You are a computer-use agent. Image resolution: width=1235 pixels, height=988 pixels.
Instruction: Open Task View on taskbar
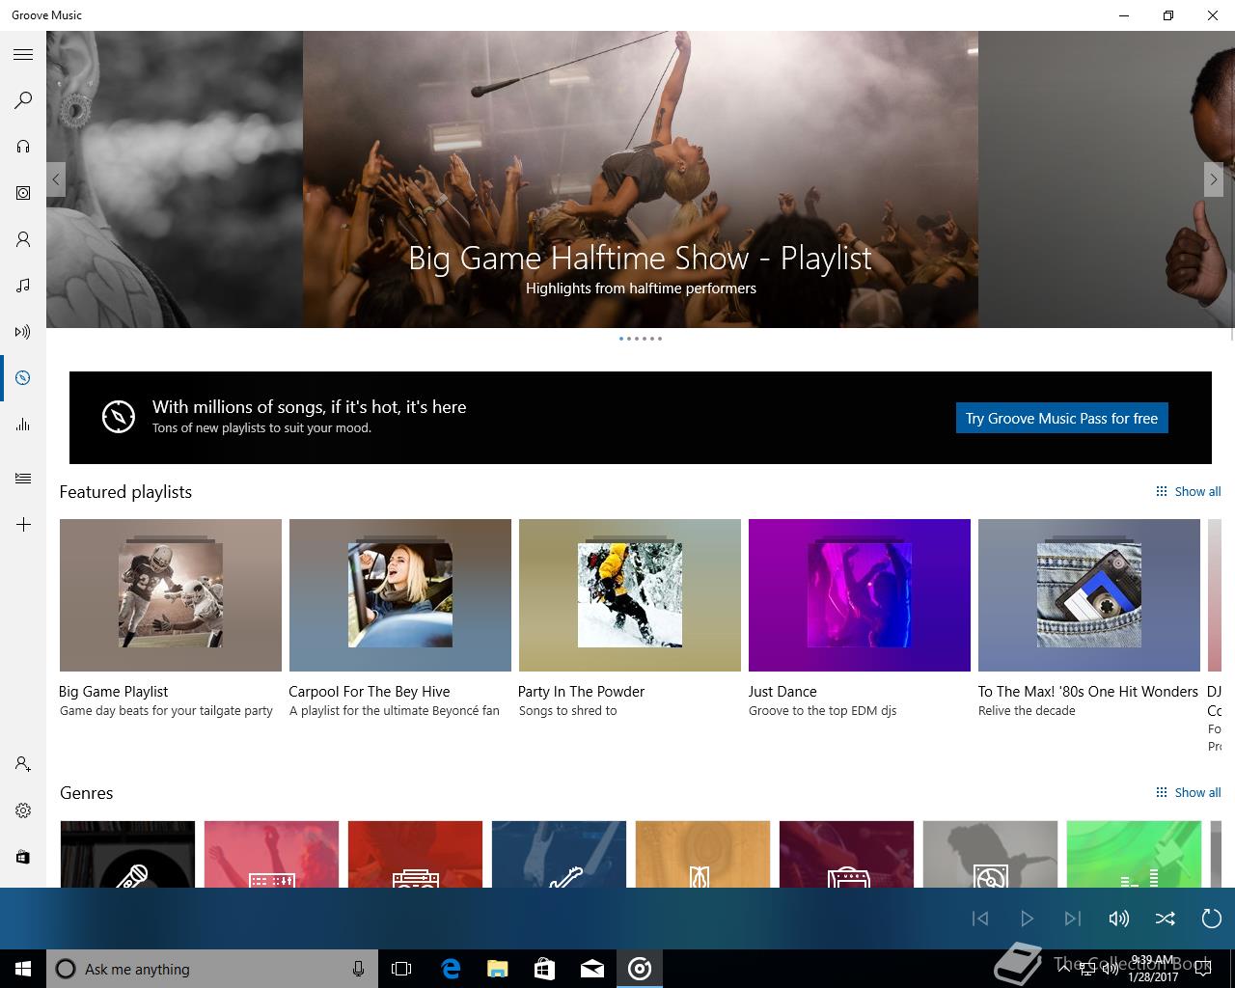tap(401, 969)
